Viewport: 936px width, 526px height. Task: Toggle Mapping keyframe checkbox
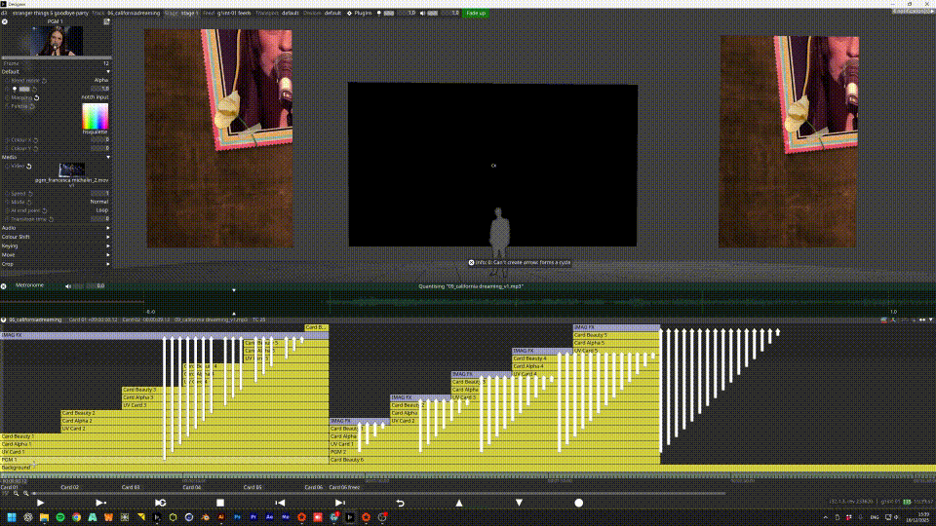coord(7,97)
